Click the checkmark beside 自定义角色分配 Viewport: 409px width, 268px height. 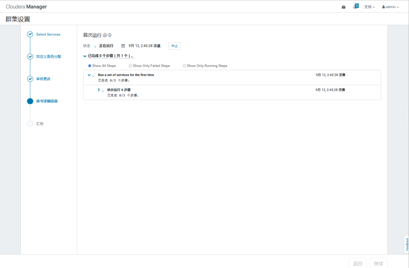[30, 56]
